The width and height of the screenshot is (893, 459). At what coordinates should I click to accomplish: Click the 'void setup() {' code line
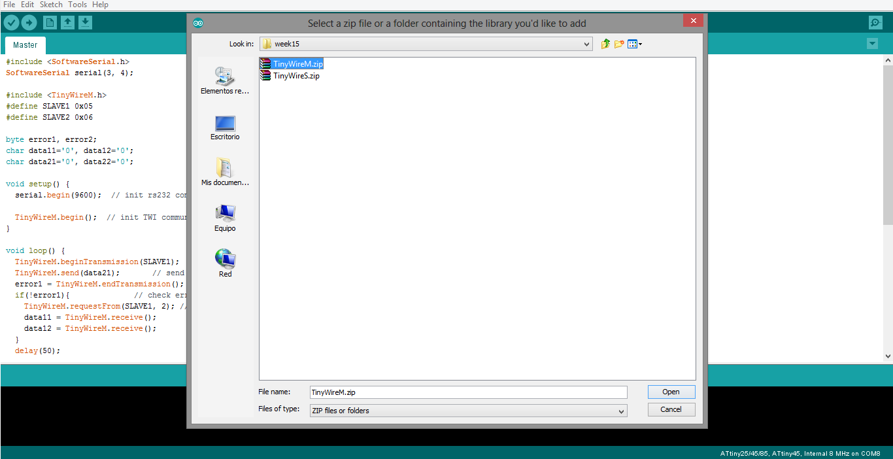(x=37, y=184)
